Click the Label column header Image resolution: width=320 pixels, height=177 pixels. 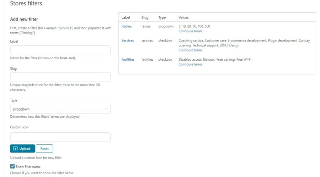tap(126, 17)
